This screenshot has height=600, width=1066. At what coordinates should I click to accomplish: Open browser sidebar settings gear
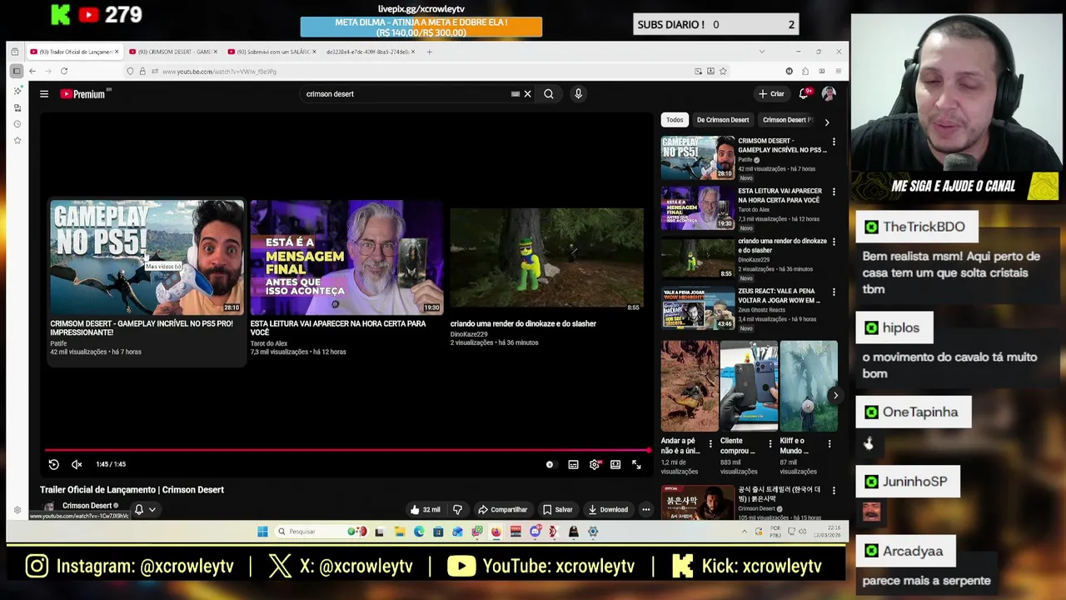pyautogui.click(x=17, y=510)
